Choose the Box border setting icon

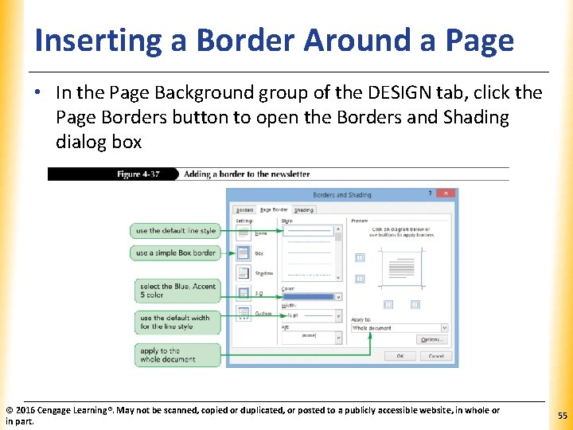click(244, 253)
